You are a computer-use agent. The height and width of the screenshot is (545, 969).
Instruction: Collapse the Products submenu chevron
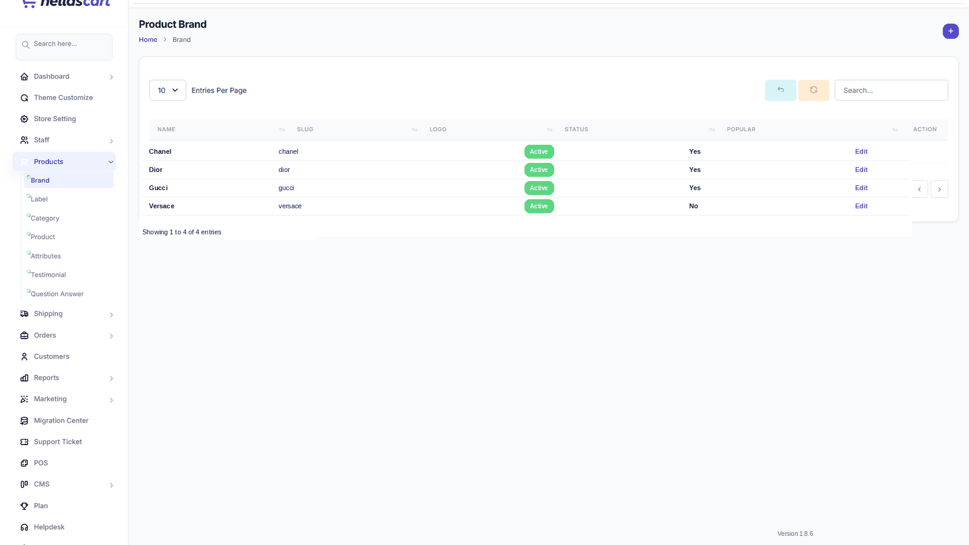click(111, 162)
